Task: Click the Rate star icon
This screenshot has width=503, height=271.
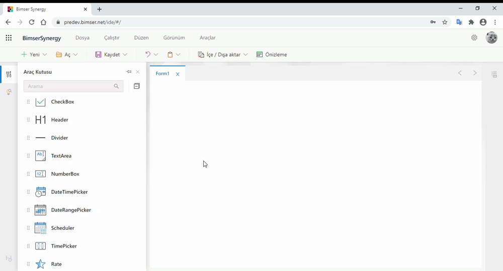Action: click(40, 264)
